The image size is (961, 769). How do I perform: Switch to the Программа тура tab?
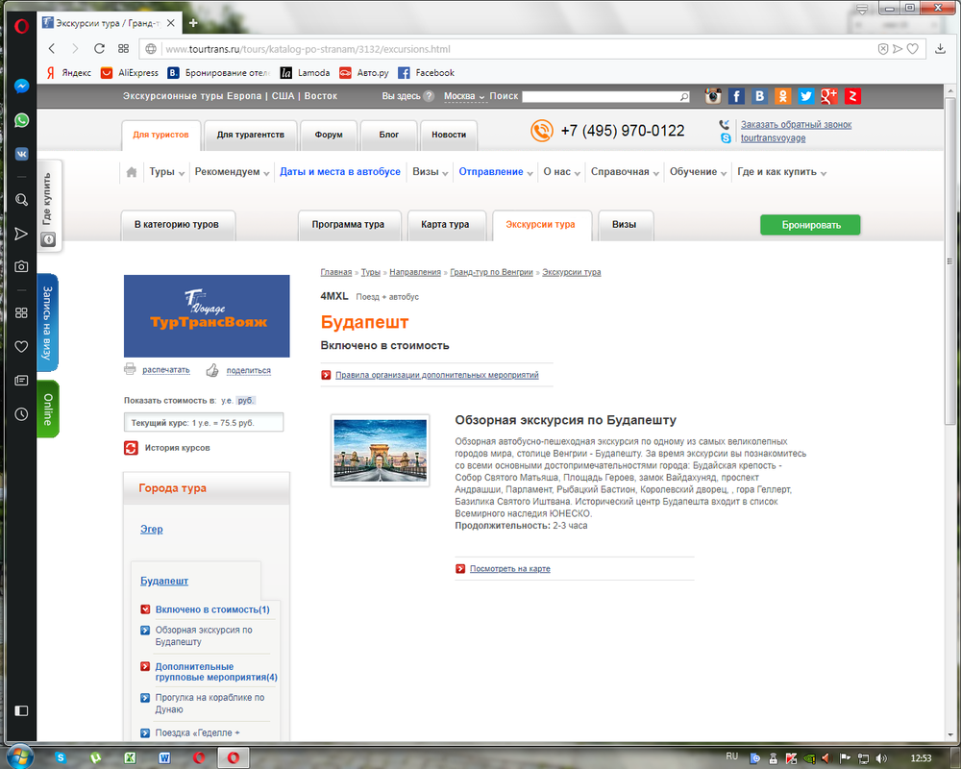click(348, 225)
